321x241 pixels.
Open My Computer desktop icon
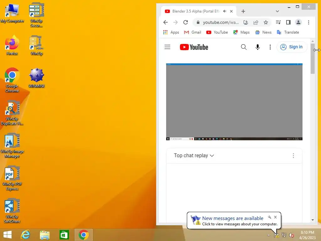pos(12,13)
